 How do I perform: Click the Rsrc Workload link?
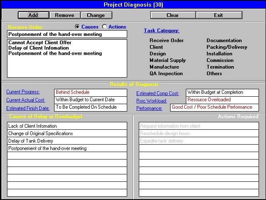152,101
